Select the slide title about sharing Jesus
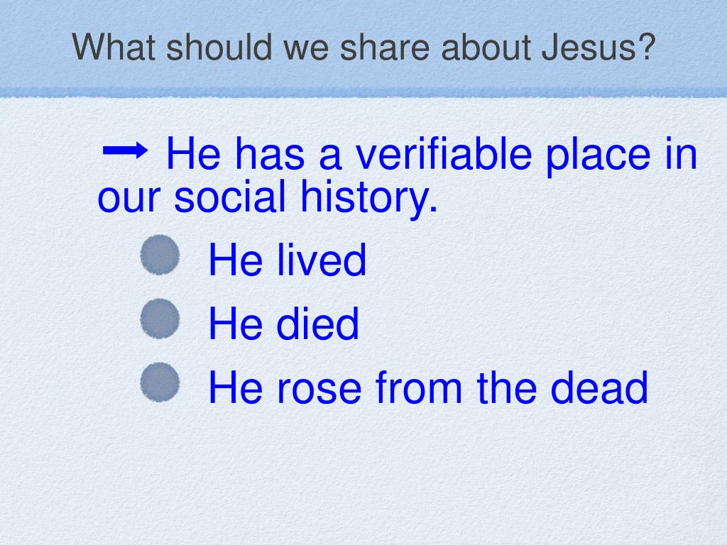Image resolution: width=727 pixels, height=545 pixels. [x=363, y=48]
